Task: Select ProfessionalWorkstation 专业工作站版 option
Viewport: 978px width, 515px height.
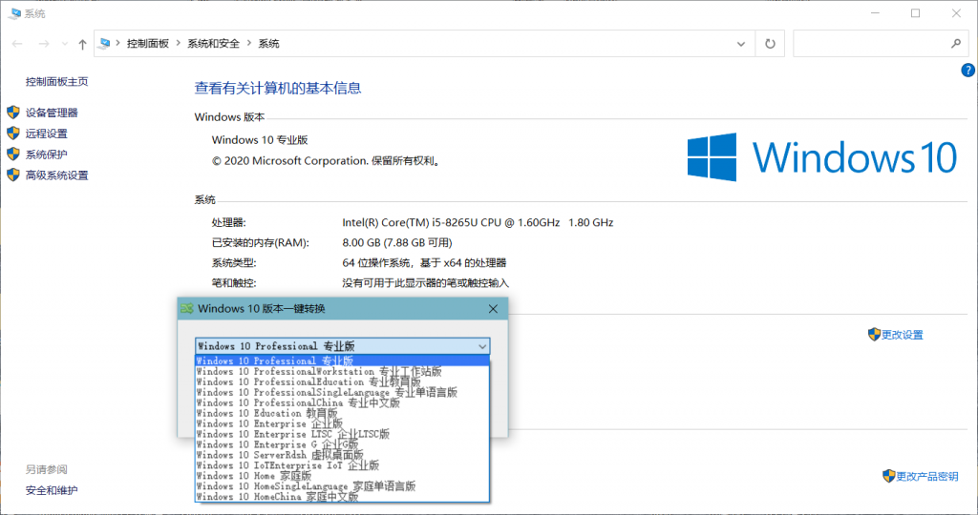Action: 343,371
